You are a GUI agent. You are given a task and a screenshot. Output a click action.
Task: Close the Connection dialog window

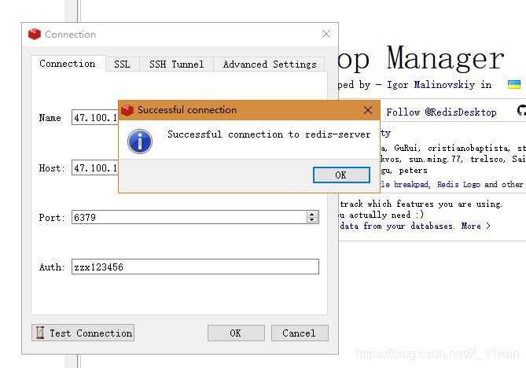tap(326, 34)
